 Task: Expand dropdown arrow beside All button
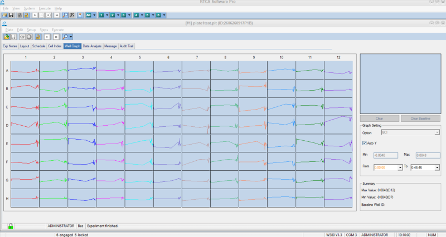(94, 16)
